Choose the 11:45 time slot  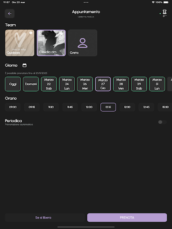coord(70,107)
